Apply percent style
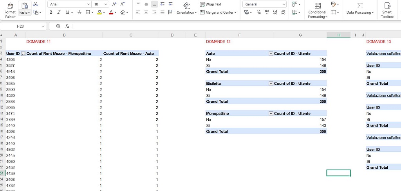The width and height of the screenshot is (401, 191). click(x=258, y=12)
